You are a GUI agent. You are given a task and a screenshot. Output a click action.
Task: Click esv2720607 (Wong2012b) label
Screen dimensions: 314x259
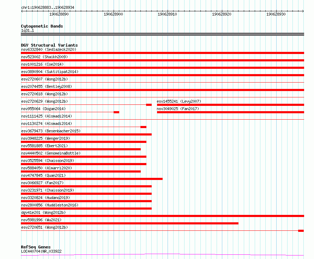coord(44,79)
